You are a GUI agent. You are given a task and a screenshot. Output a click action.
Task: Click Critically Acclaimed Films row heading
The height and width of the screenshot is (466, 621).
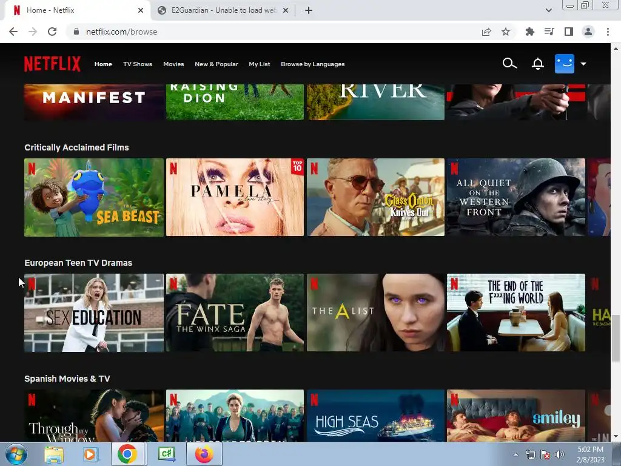(x=76, y=147)
